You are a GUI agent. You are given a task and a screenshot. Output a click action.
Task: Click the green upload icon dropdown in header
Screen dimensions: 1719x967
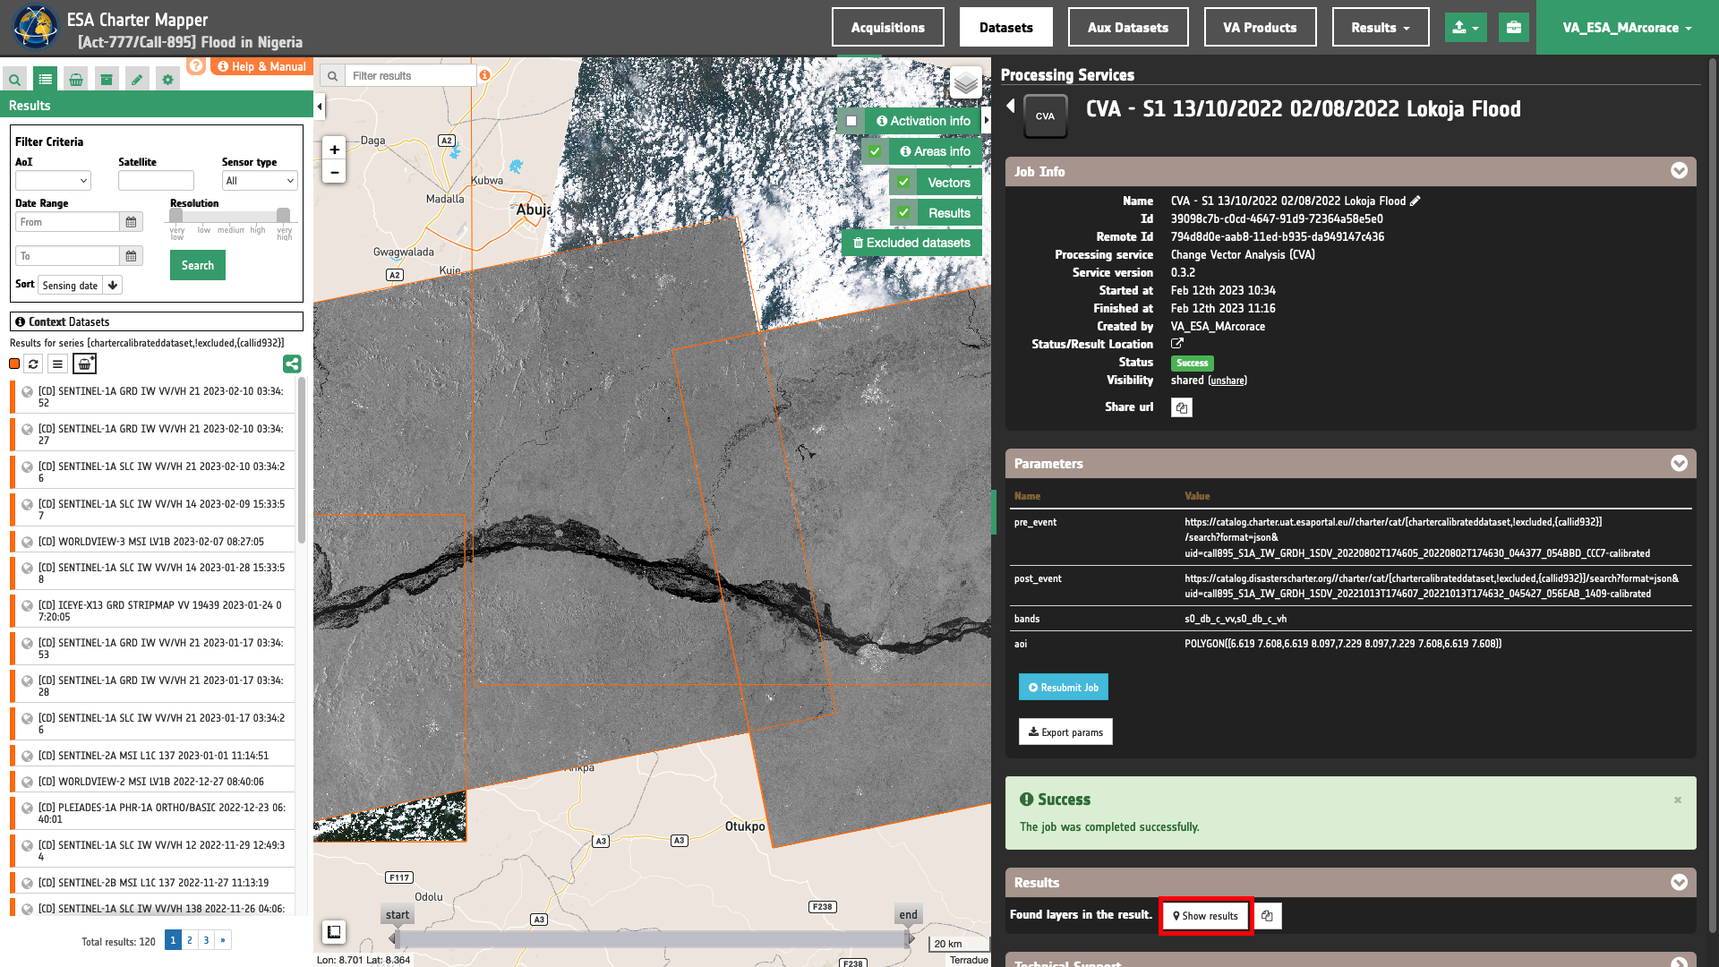[1466, 28]
